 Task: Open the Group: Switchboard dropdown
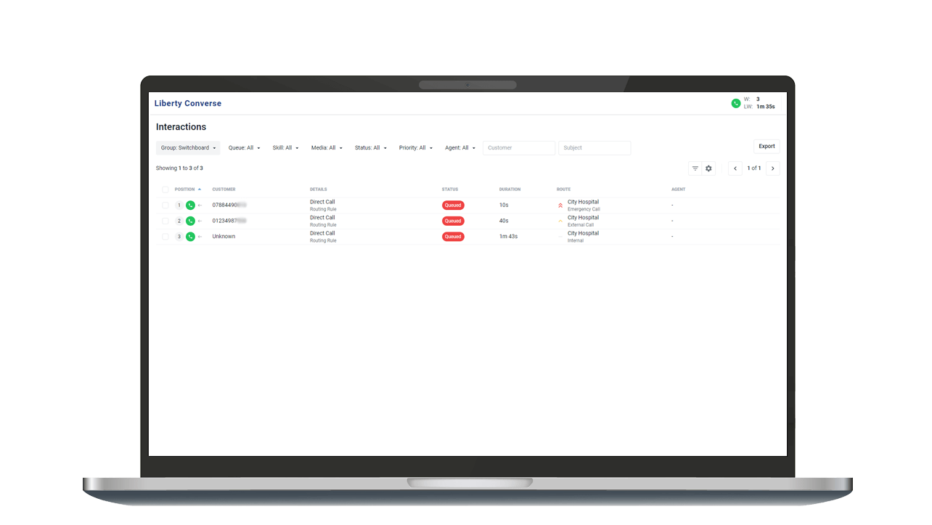[x=187, y=147]
